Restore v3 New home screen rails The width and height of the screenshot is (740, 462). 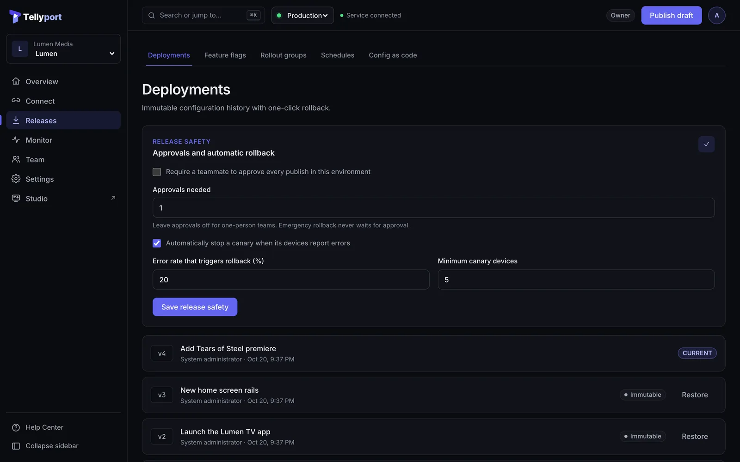click(x=695, y=395)
